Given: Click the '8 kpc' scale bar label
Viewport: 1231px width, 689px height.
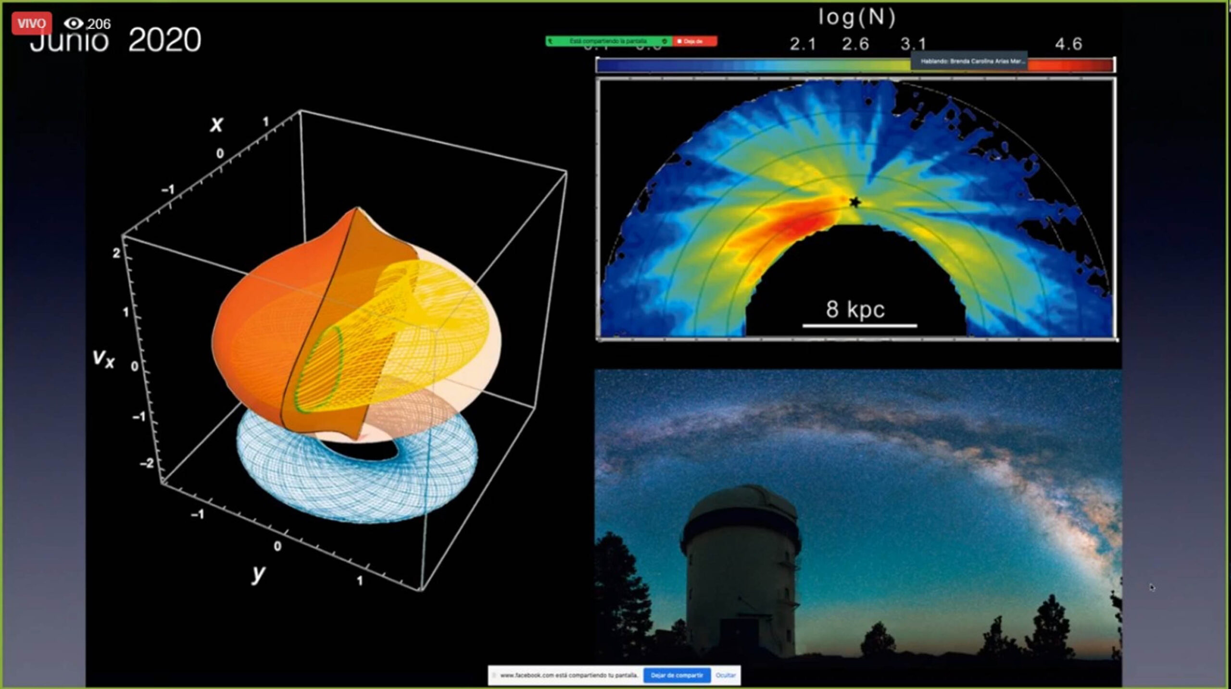Looking at the screenshot, I should (855, 309).
